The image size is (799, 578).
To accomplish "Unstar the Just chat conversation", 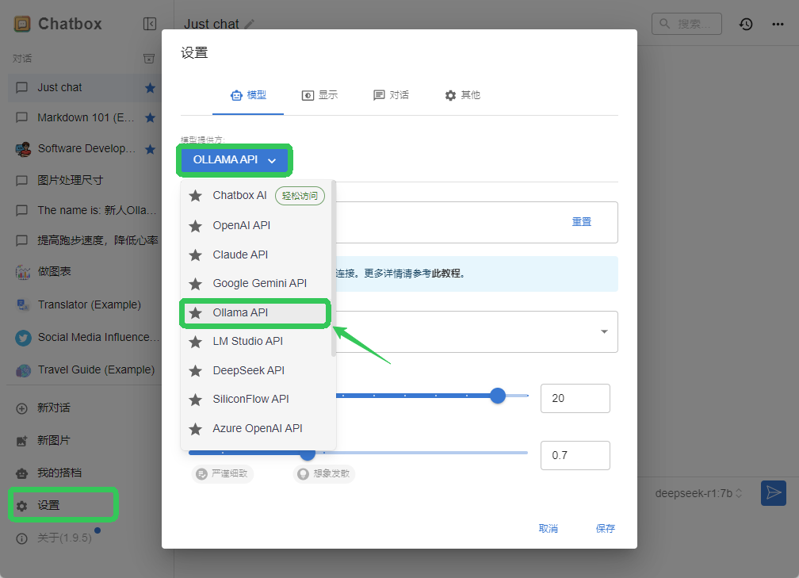I will click(150, 88).
